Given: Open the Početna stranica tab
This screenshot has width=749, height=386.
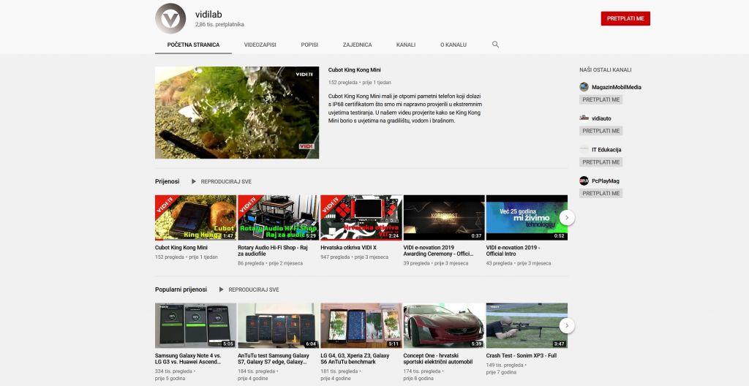Looking at the screenshot, I should (x=193, y=45).
